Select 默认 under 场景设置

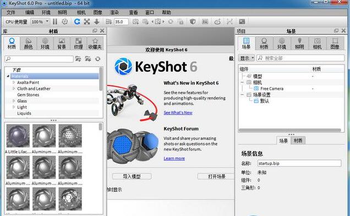(x=265, y=101)
